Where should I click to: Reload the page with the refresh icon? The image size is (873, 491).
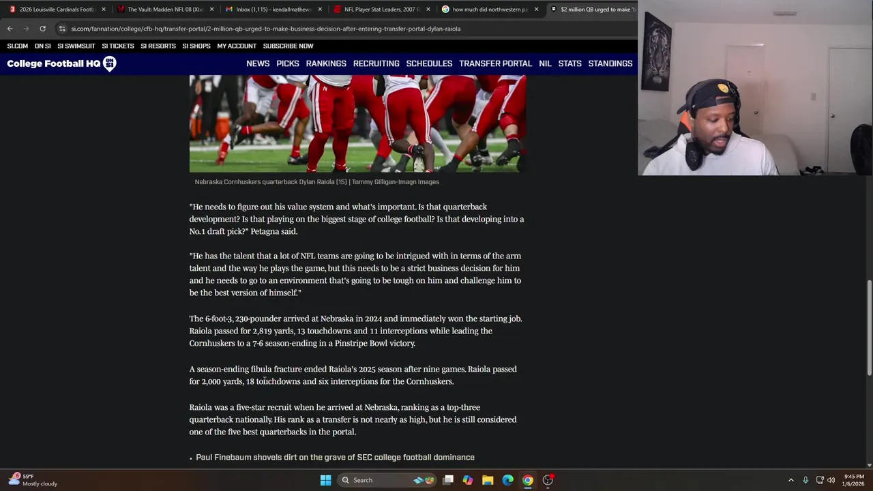[42, 29]
